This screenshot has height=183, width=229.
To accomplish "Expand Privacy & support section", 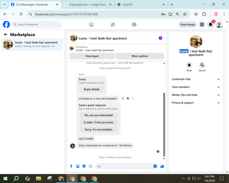I will point(196,103).
